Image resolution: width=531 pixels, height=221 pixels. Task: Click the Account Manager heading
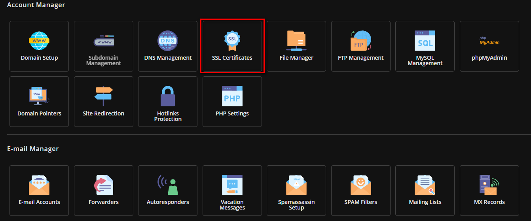[x=36, y=5]
